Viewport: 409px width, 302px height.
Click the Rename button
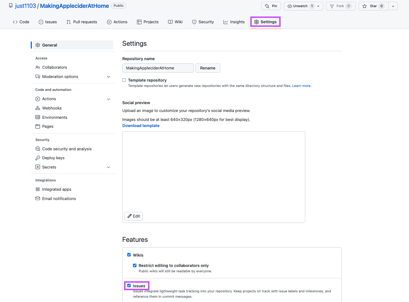[208, 68]
